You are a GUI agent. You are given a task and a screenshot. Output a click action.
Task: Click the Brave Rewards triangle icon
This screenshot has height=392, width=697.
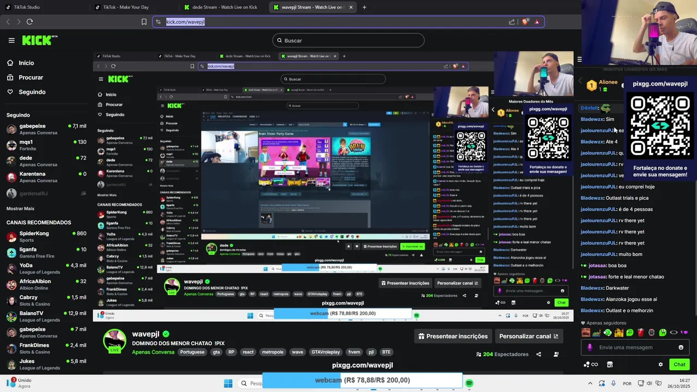(537, 22)
